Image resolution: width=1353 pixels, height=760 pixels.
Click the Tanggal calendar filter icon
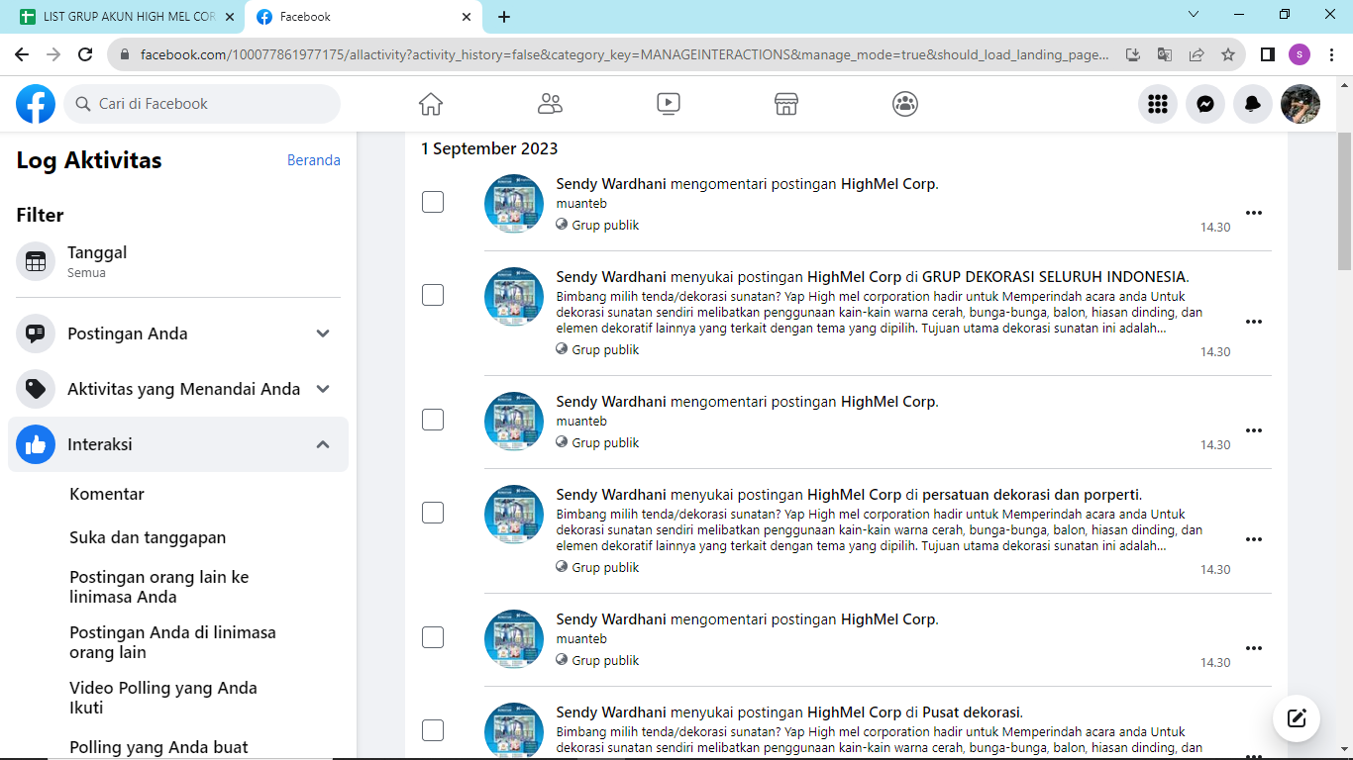pos(36,262)
